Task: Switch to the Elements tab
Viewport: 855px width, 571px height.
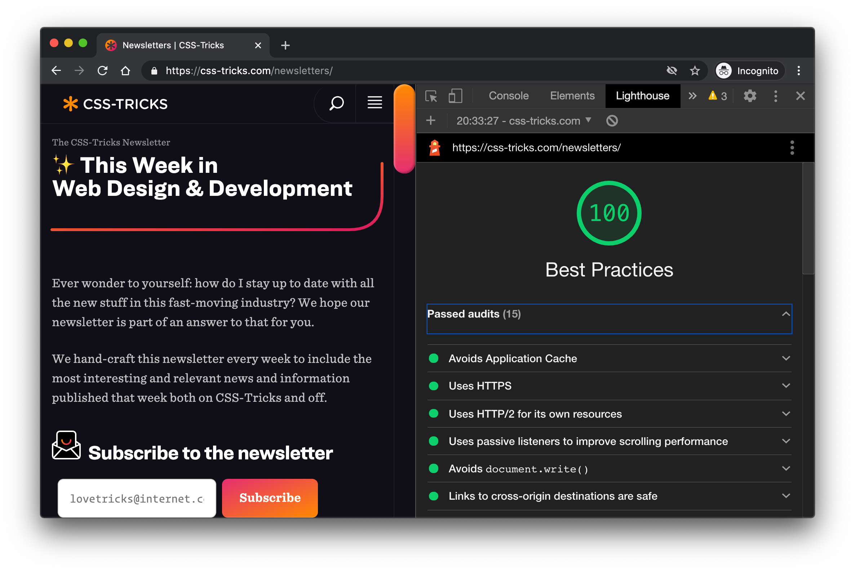Action: coord(572,96)
